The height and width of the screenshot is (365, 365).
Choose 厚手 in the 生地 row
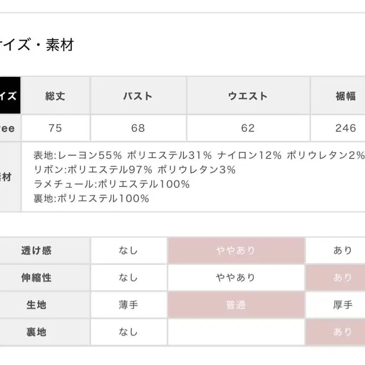(x=343, y=305)
